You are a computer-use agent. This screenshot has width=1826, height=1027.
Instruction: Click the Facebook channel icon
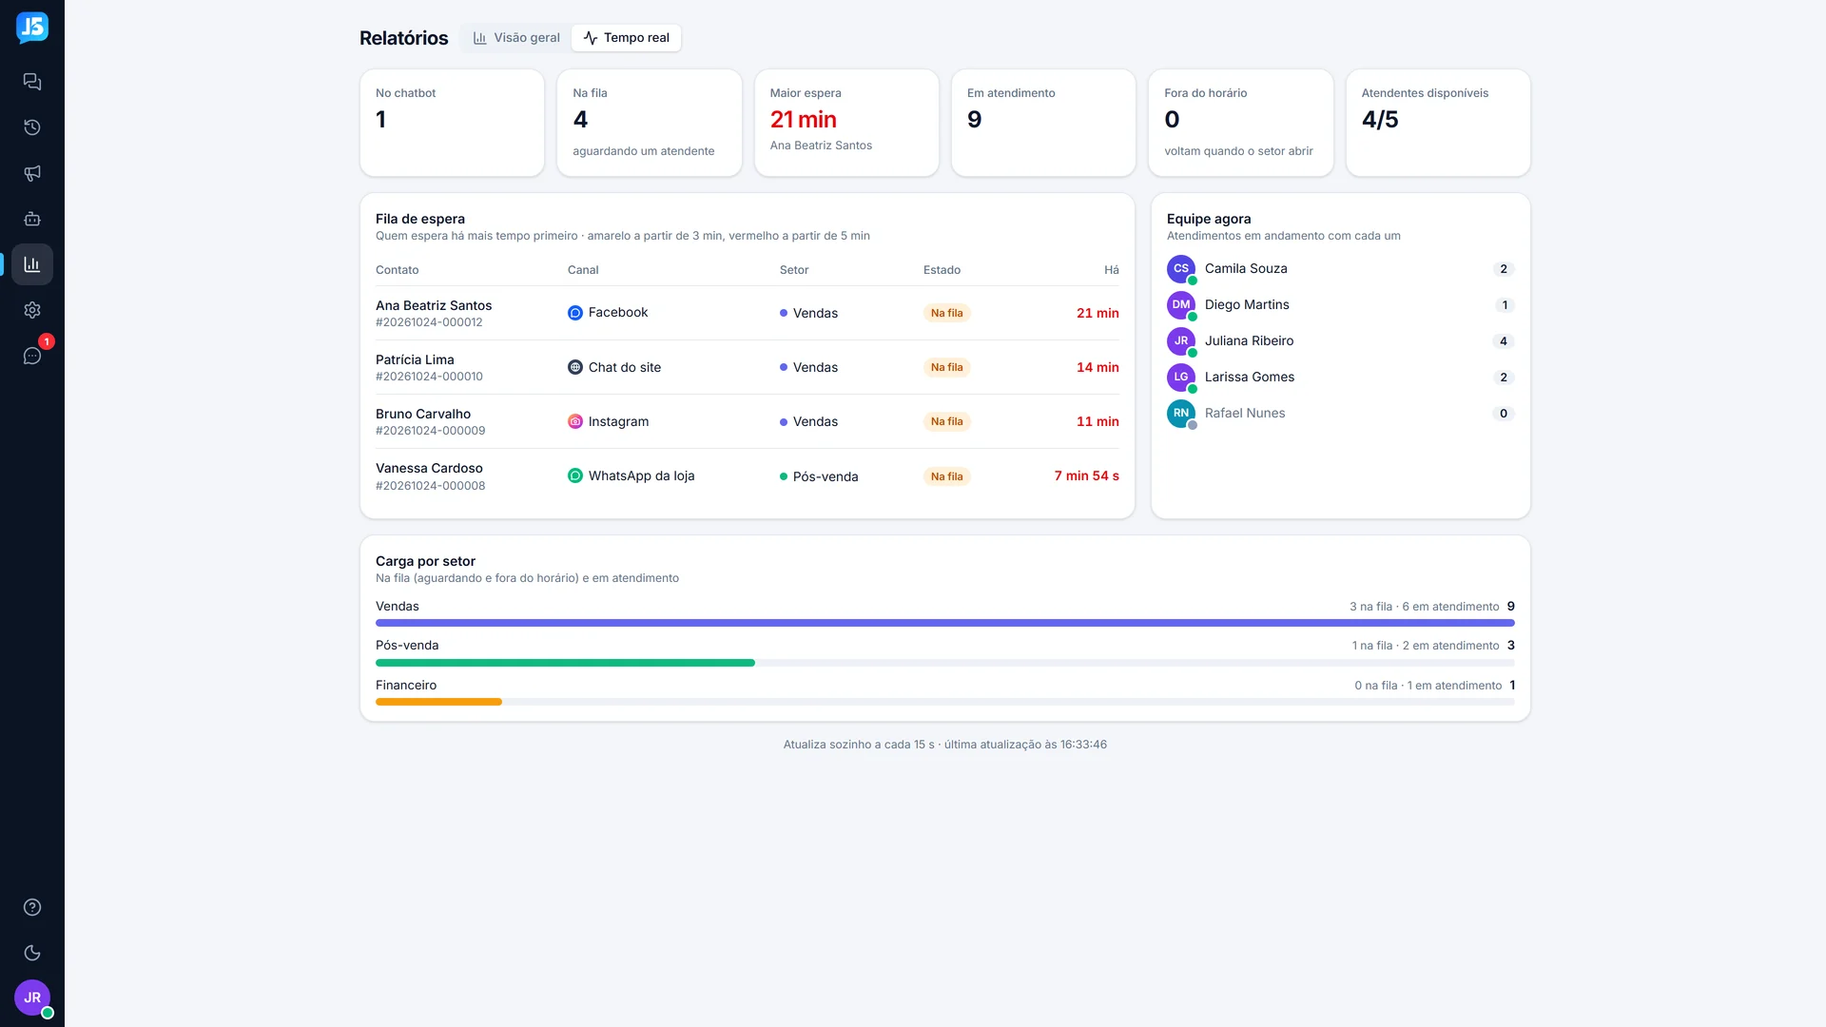click(x=575, y=313)
